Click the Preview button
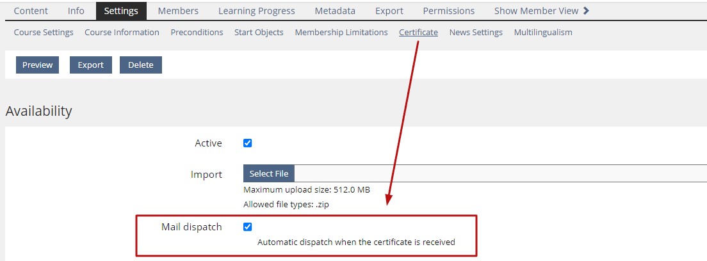The image size is (707, 261). point(38,65)
